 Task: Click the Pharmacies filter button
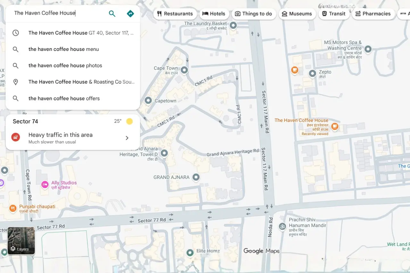click(x=373, y=14)
